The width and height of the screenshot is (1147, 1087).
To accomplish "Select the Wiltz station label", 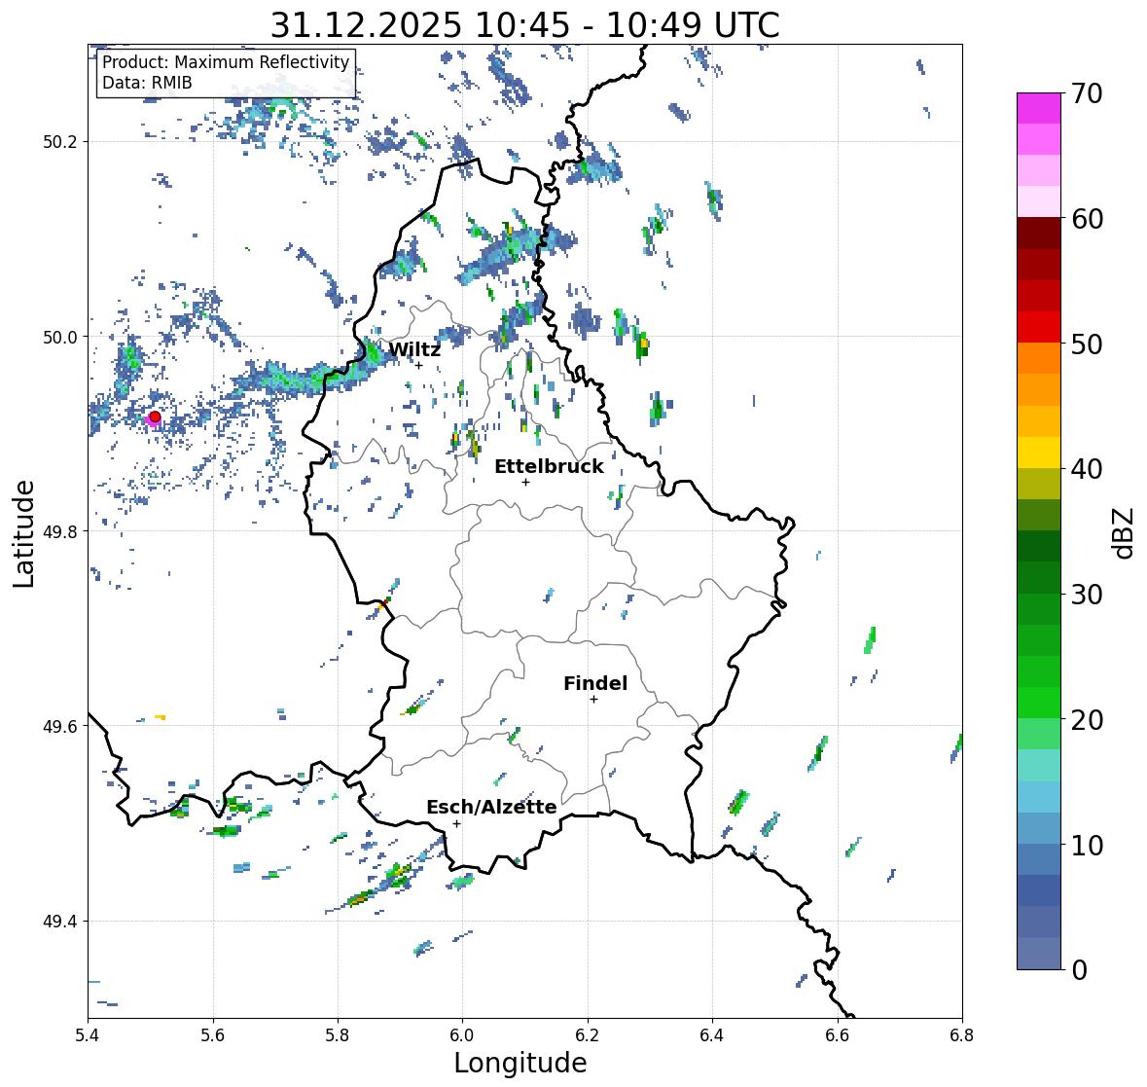I will point(414,349).
